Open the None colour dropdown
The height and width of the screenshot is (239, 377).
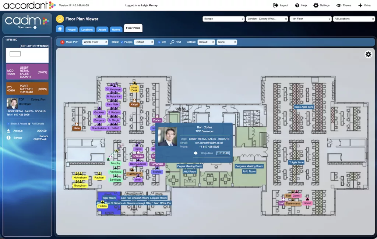227,42
